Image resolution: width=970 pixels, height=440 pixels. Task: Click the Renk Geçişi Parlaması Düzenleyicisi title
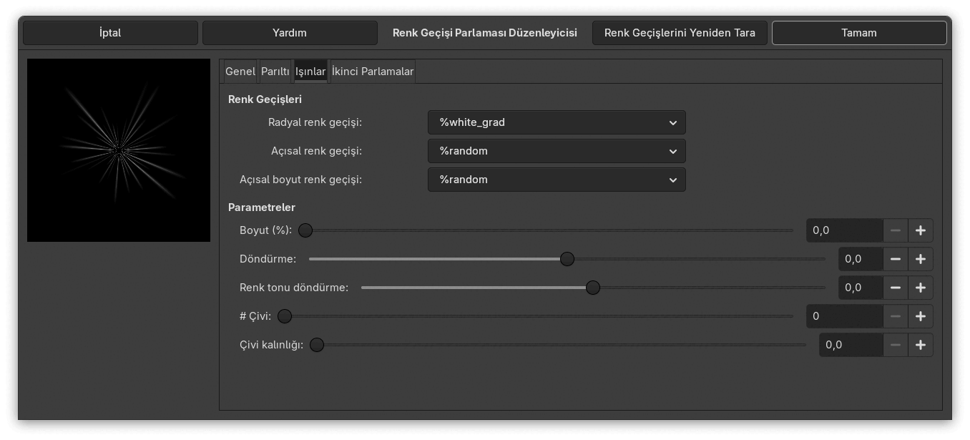tap(485, 33)
